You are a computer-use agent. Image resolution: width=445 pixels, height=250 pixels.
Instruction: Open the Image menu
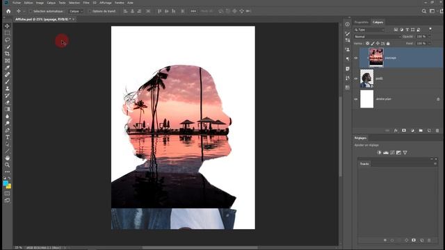click(40, 3)
